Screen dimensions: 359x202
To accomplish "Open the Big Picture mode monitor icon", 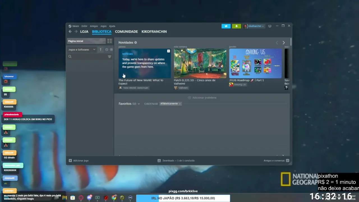I will 270,26.
